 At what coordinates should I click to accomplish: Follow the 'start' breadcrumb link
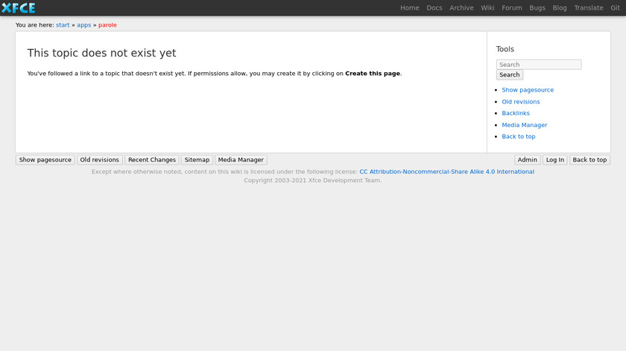click(63, 25)
